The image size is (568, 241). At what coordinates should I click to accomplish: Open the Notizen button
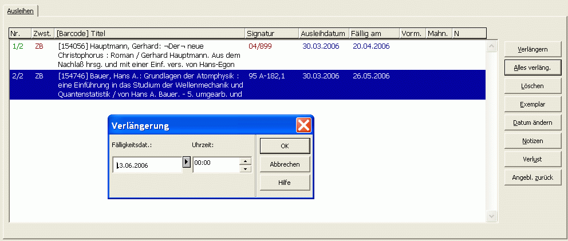point(532,141)
